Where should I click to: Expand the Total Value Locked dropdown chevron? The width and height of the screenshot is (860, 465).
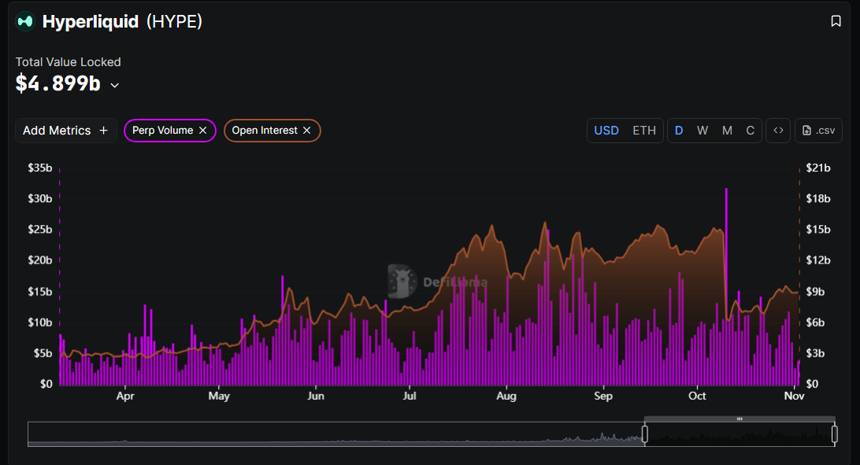(x=115, y=85)
